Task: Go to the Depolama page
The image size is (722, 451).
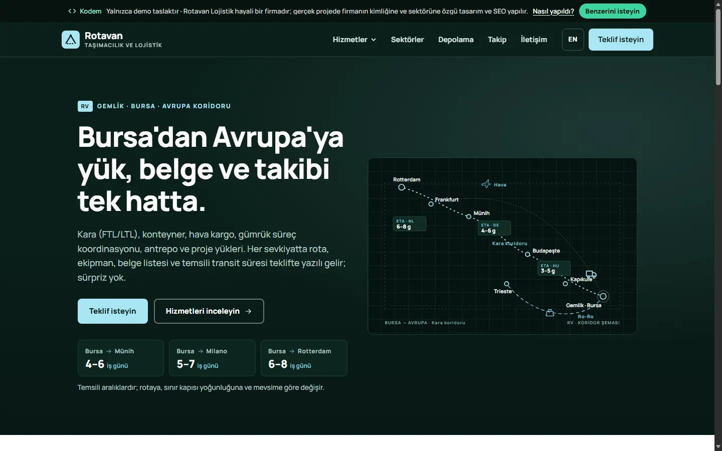Action: coord(456,40)
